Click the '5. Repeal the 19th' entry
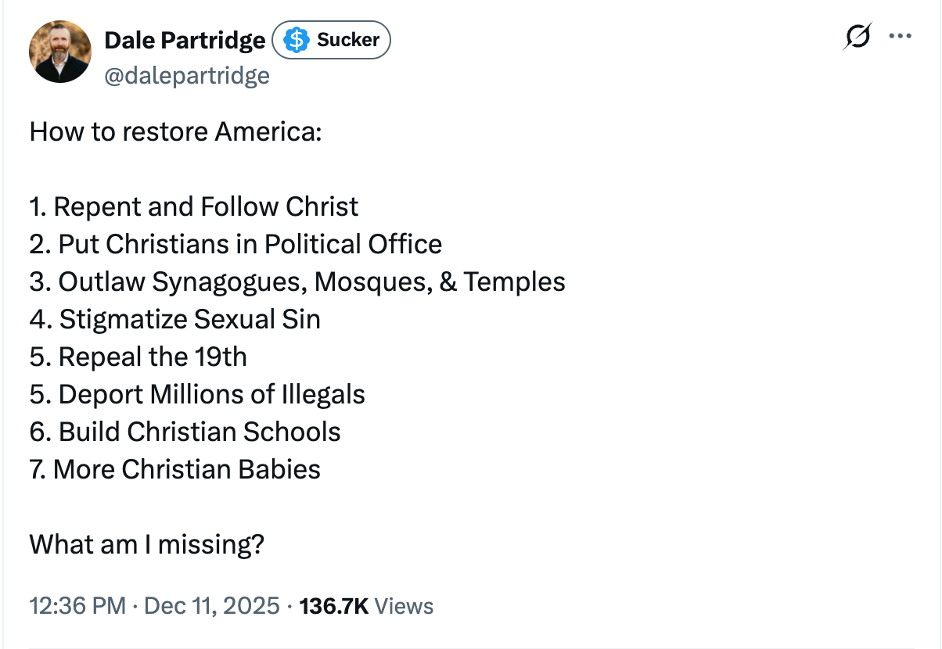This screenshot has height=649, width=942. point(138,357)
